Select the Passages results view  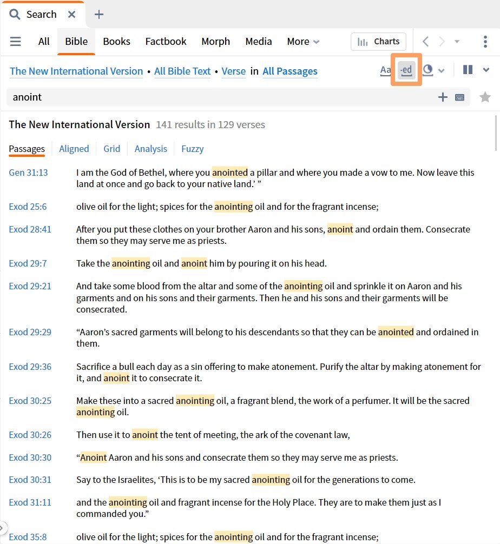pyautogui.click(x=27, y=149)
